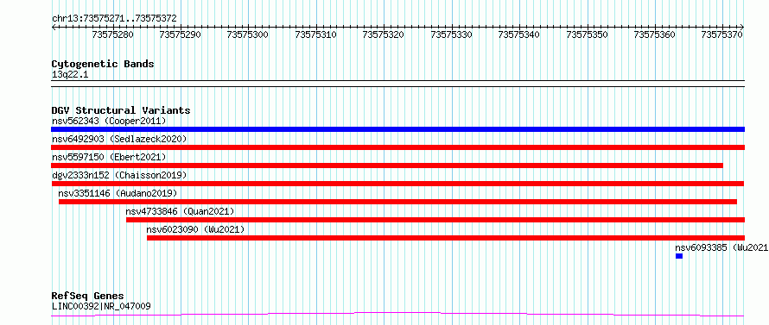Screen dimensions: 769x325
Task: Click the blue nsv562343 variant bar
Action: pyautogui.click(x=397, y=129)
